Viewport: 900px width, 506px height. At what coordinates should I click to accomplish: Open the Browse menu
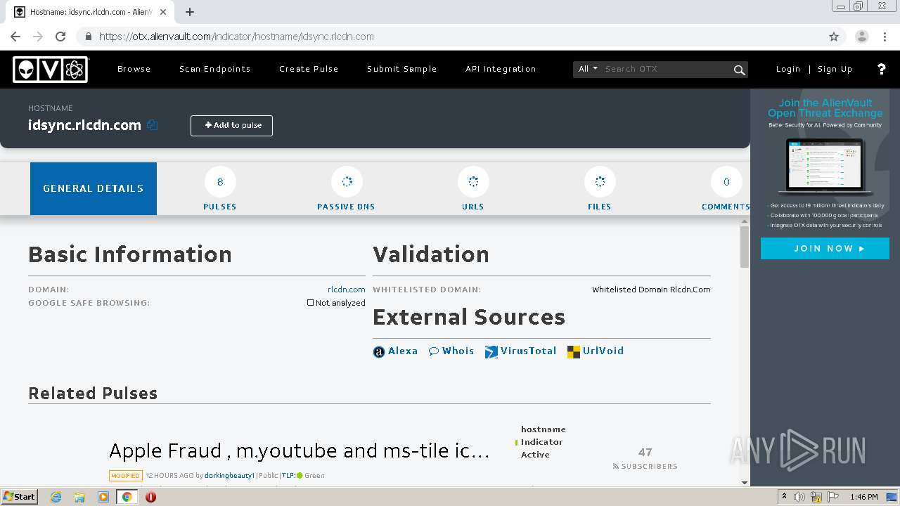tap(134, 69)
